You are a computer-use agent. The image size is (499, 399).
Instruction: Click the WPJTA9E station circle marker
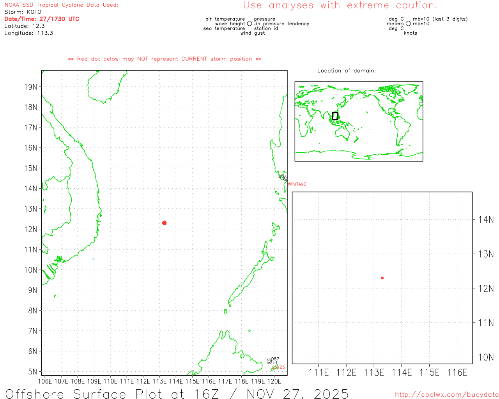(285, 178)
